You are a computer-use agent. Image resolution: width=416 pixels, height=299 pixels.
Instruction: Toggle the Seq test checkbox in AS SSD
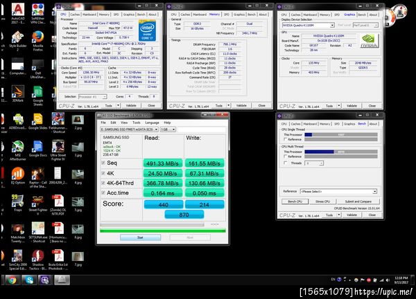pos(103,163)
